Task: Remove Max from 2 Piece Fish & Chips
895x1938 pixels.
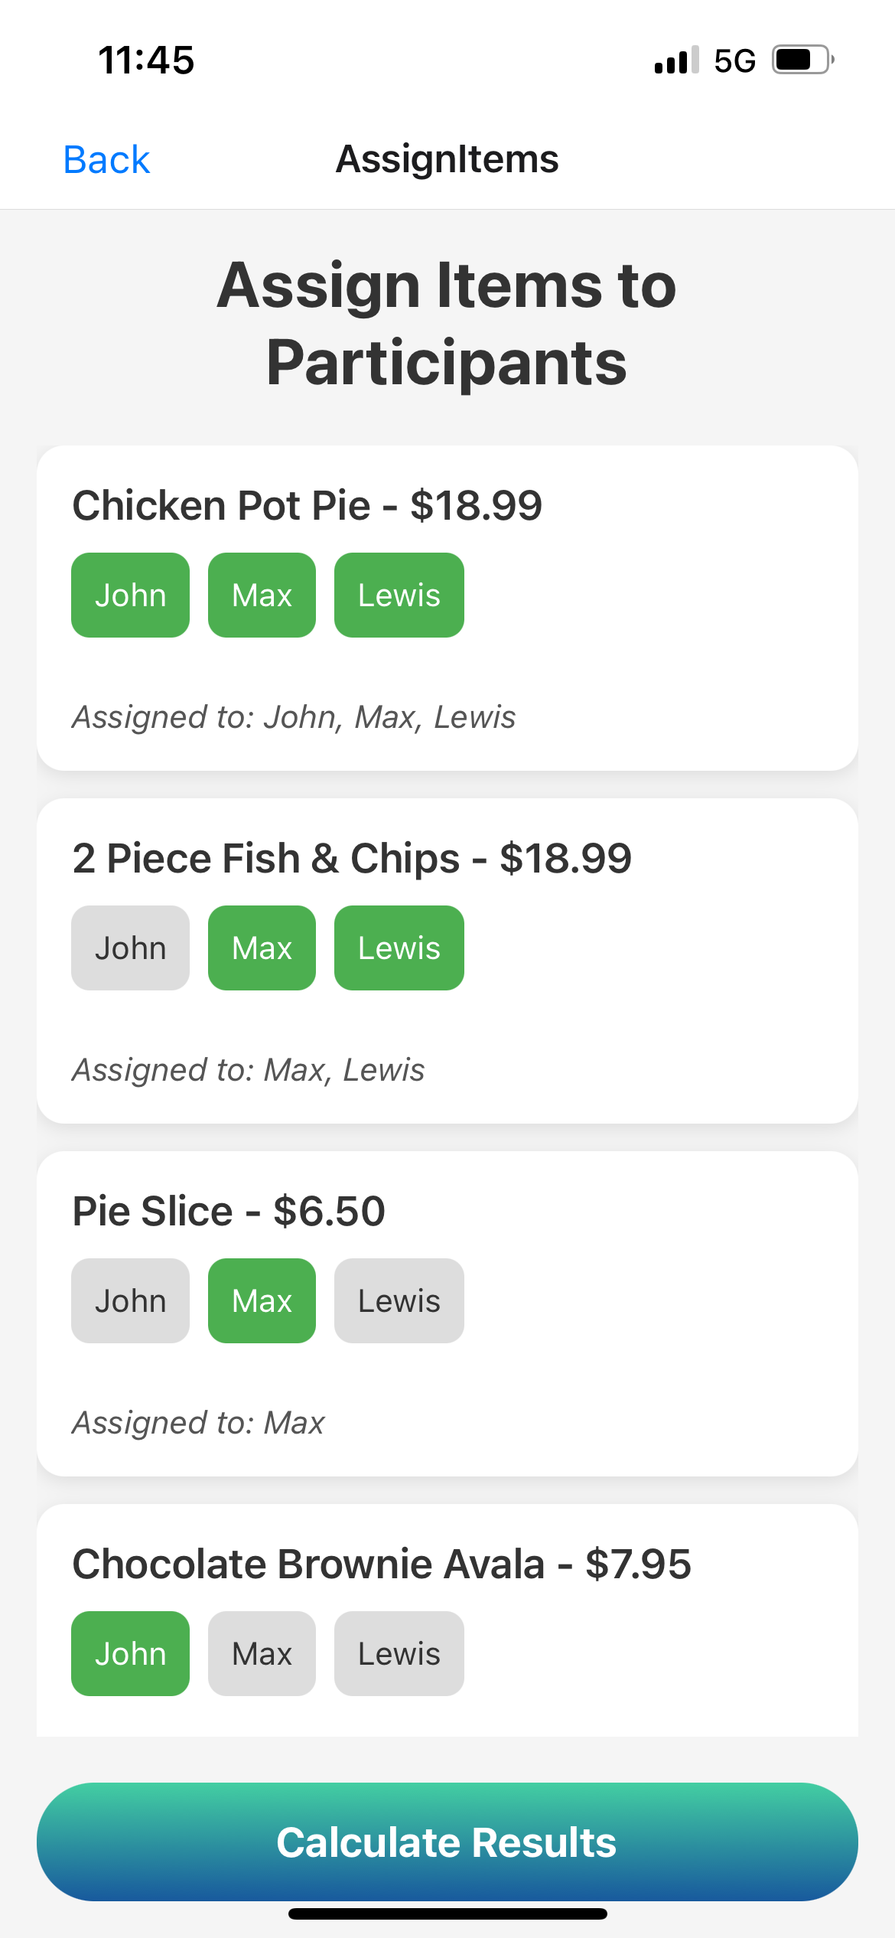Action: coord(262,948)
